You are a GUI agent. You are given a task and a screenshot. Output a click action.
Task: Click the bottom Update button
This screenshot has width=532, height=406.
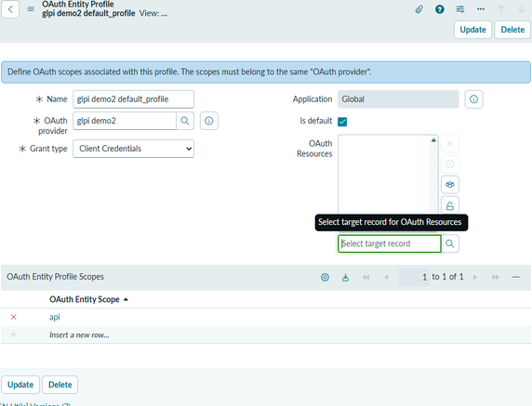tap(20, 385)
